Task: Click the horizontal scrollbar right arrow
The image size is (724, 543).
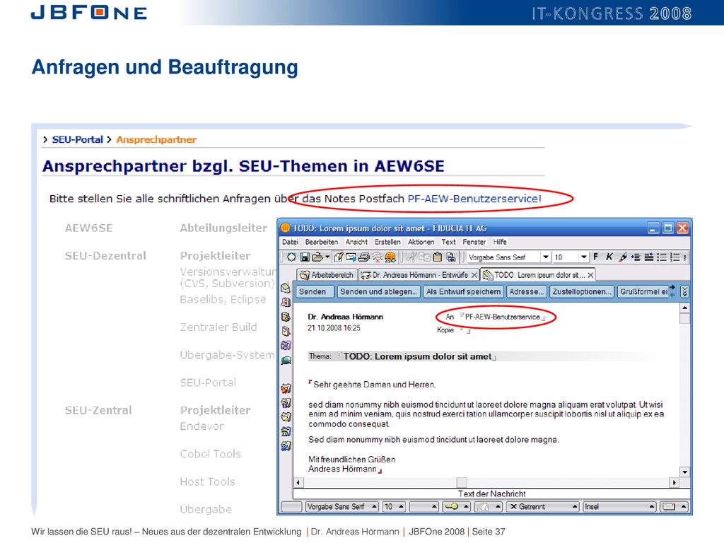Action: click(675, 482)
